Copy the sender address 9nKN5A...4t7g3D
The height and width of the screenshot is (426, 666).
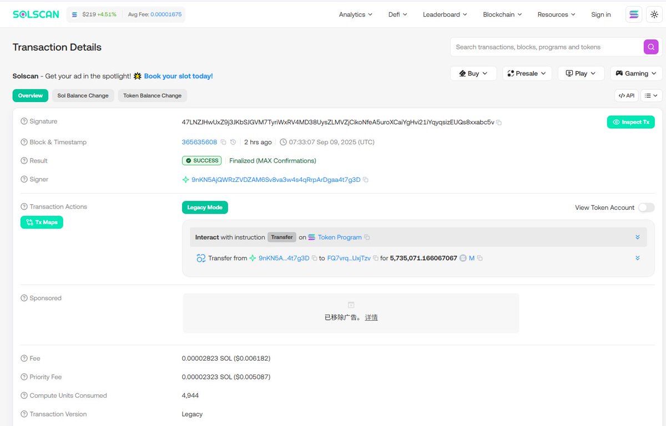[315, 258]
